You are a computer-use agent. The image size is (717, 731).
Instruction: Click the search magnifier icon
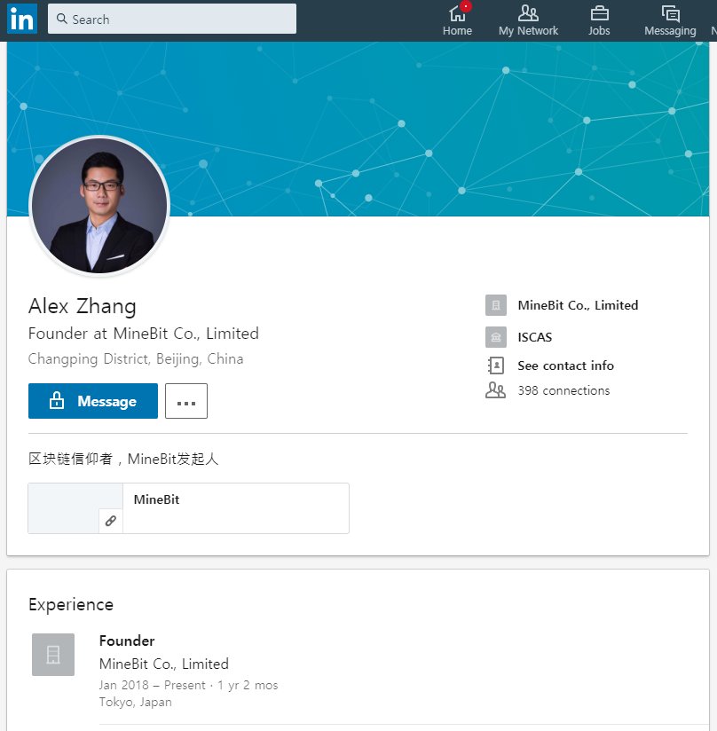pos(61,19)
